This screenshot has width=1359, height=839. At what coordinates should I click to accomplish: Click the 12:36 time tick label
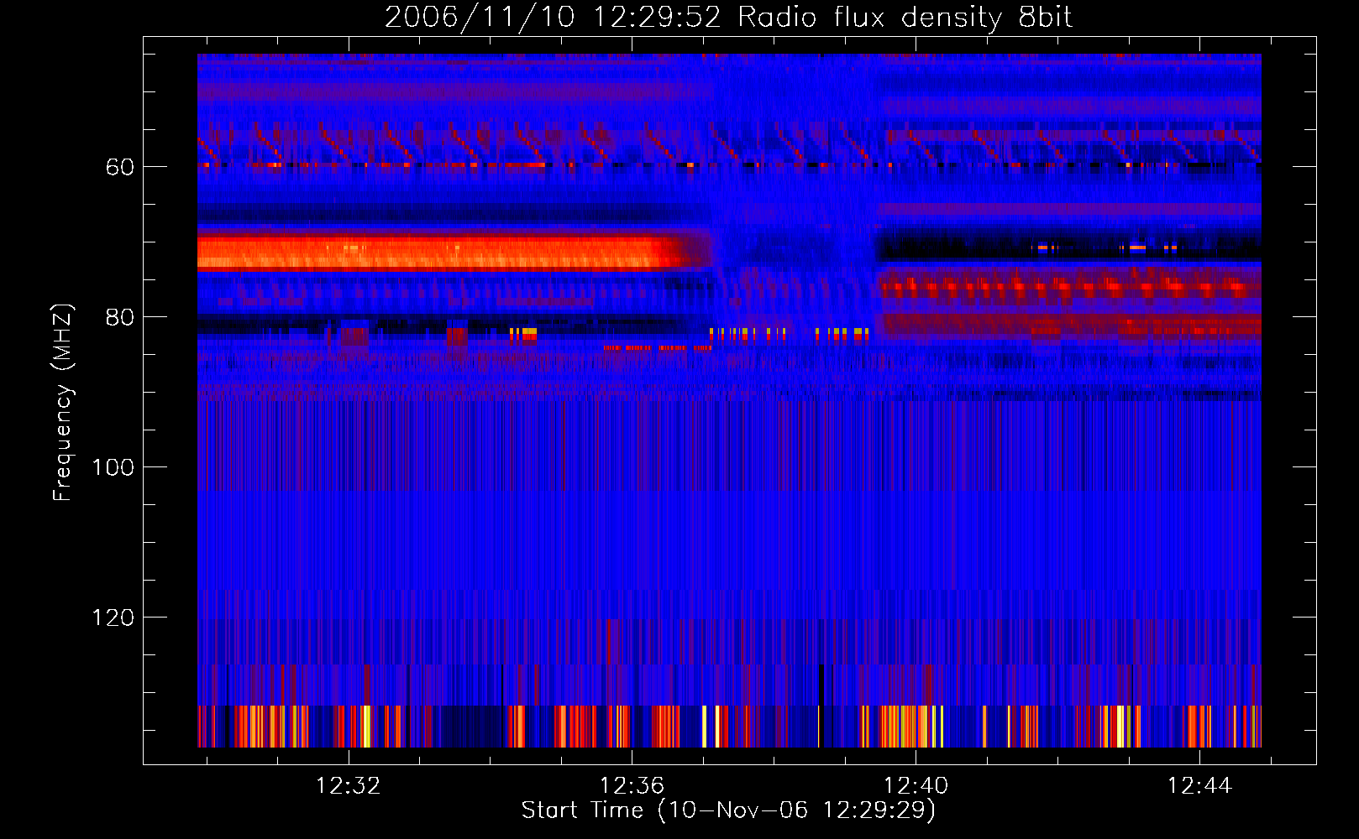point(632,786)
